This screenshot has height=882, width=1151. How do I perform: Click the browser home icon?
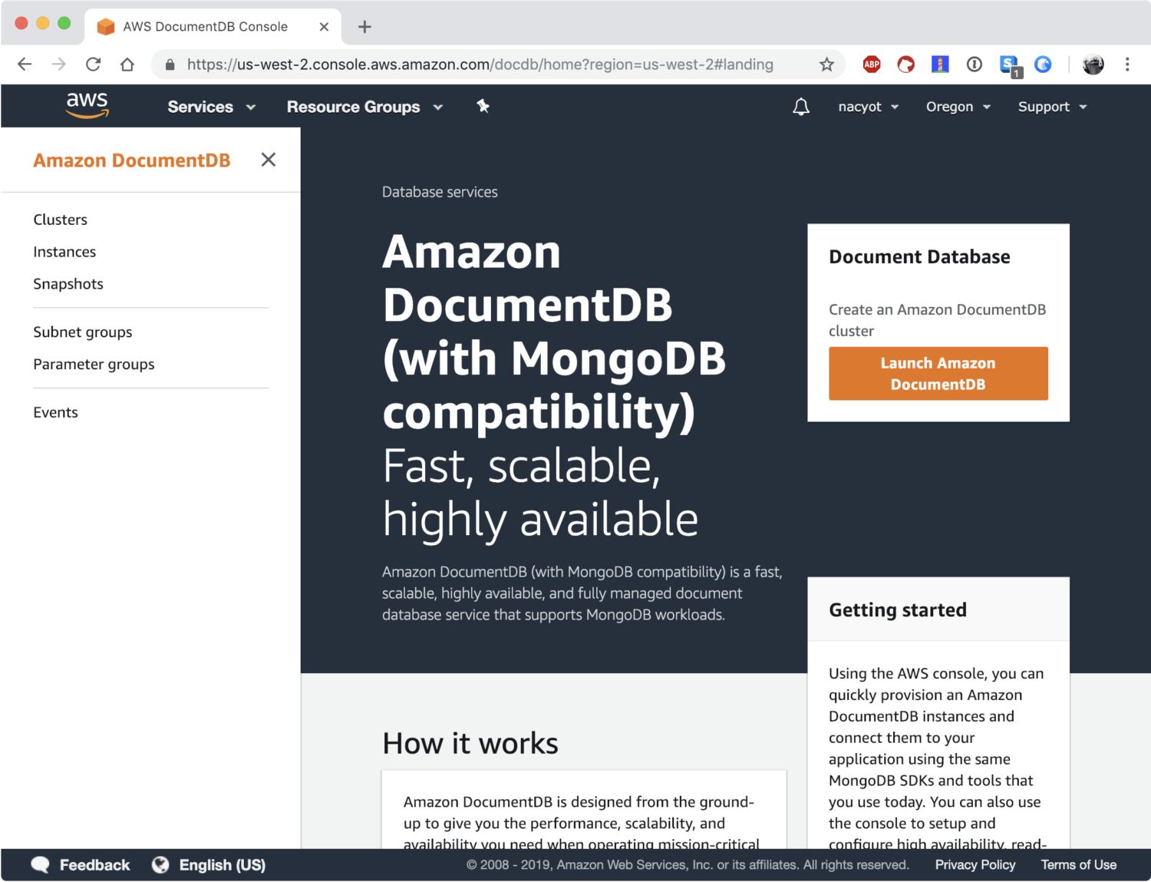(127, 64)
